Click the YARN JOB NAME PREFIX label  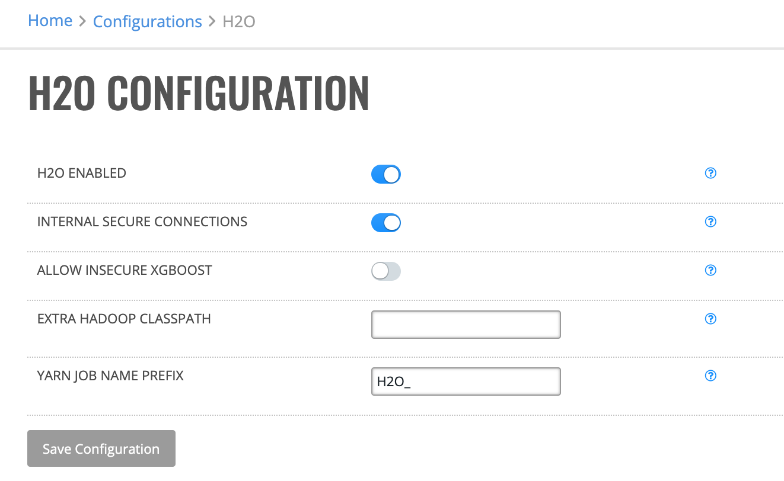point(110,376)
